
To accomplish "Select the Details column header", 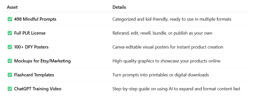I will [119, 7].
